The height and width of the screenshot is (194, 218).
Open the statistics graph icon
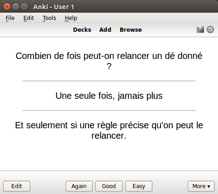pos(200,29)
